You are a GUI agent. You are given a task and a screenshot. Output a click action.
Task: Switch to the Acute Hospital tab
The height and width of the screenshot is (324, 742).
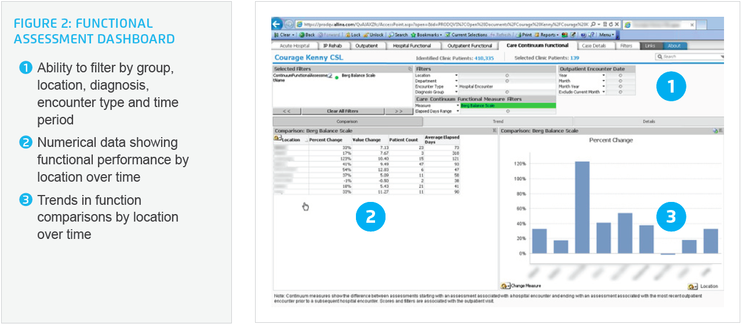[294, 46]
